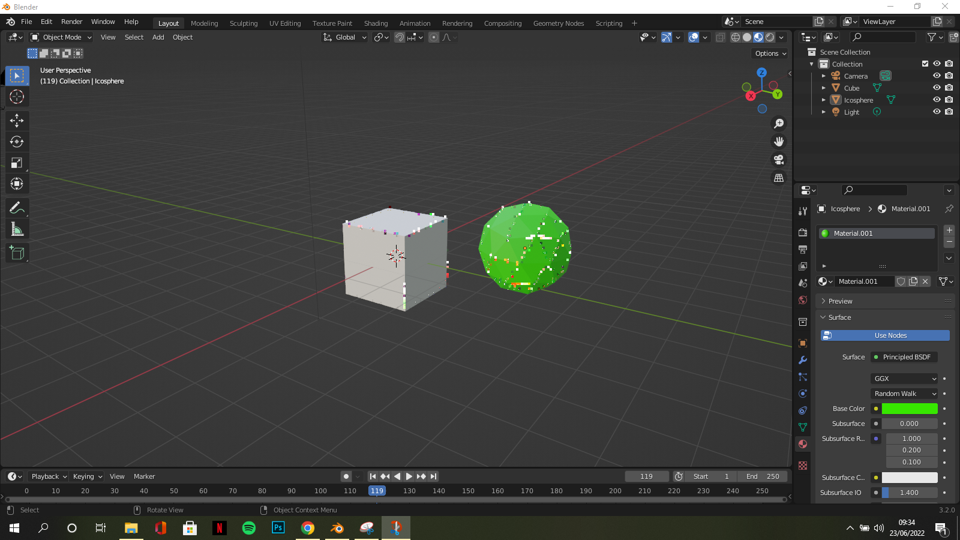Screen dimensions: 960x540
Task: Activate the Scale tool
Action: [17, 163]
